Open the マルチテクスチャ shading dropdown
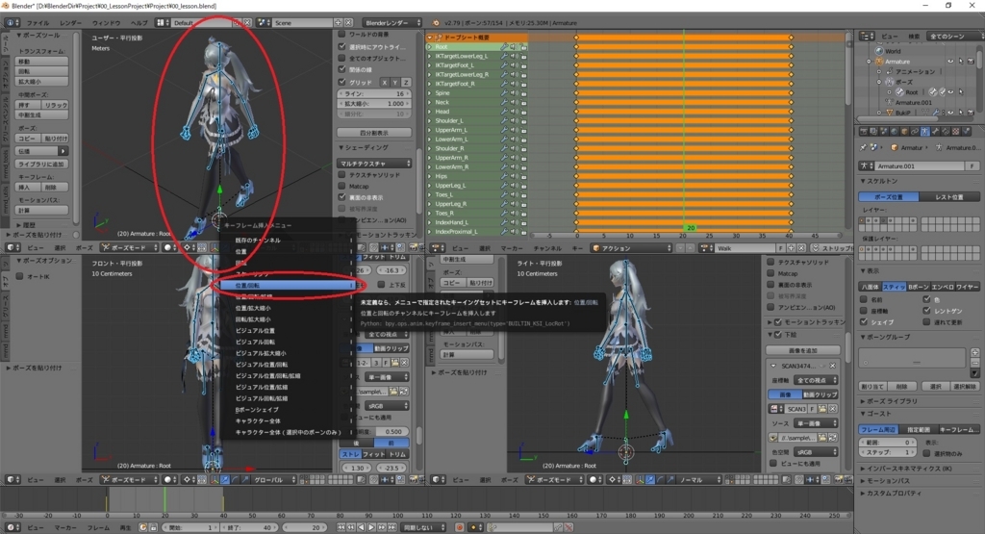The image size is (985, 534). (375, 164)
